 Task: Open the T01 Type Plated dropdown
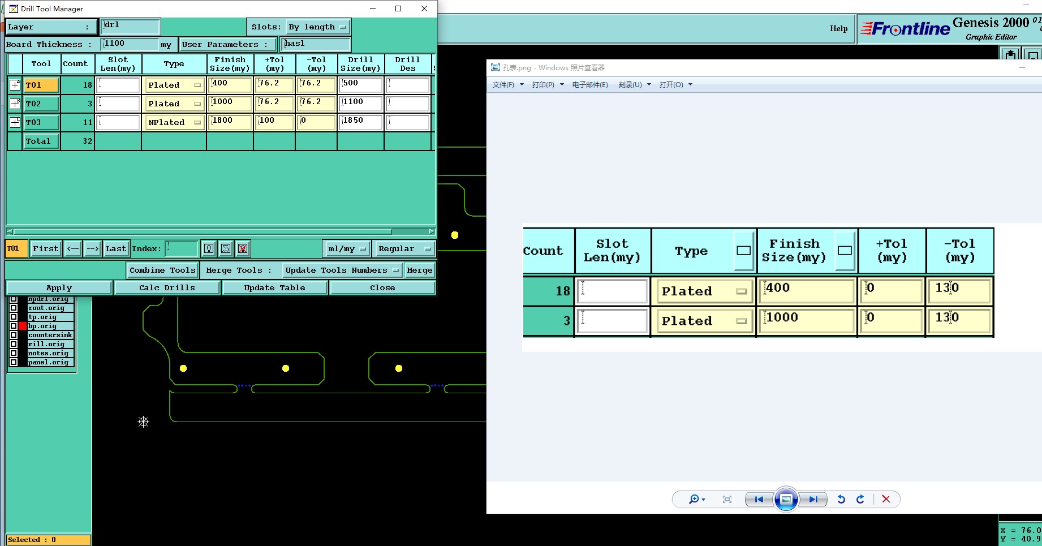pos(174,85)
